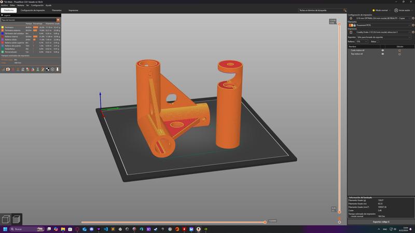415x233 pixels.
Task: Switch to 3D editor view cube
Action: (6, 220)
